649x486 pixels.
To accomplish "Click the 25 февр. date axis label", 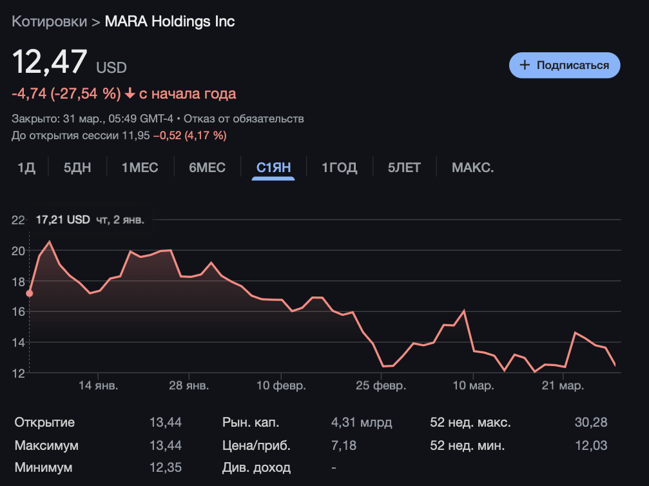I will pyautogui.click(x=381, y=385).
